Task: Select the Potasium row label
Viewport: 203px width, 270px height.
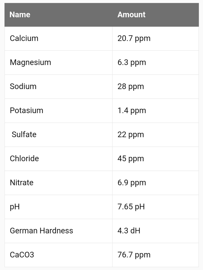Action: (x=26, y=110)
